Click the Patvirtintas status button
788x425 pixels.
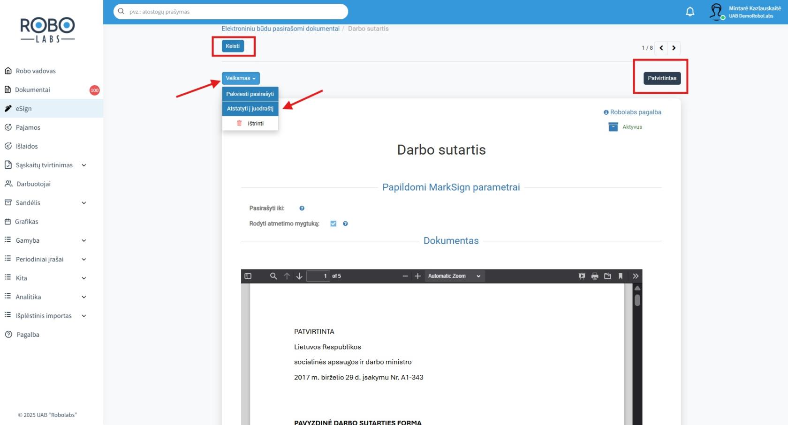[x=662, y=78]
